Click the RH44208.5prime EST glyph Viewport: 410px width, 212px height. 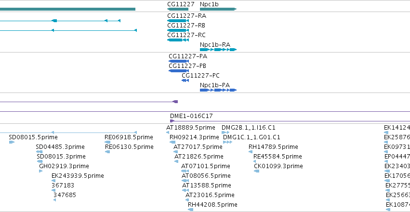191,210
